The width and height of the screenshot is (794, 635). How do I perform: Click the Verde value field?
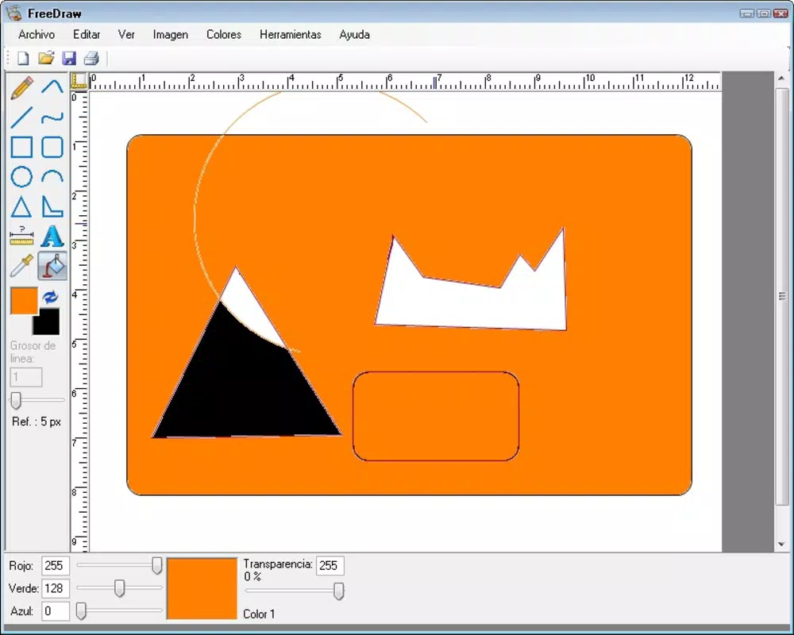point(56,588)
